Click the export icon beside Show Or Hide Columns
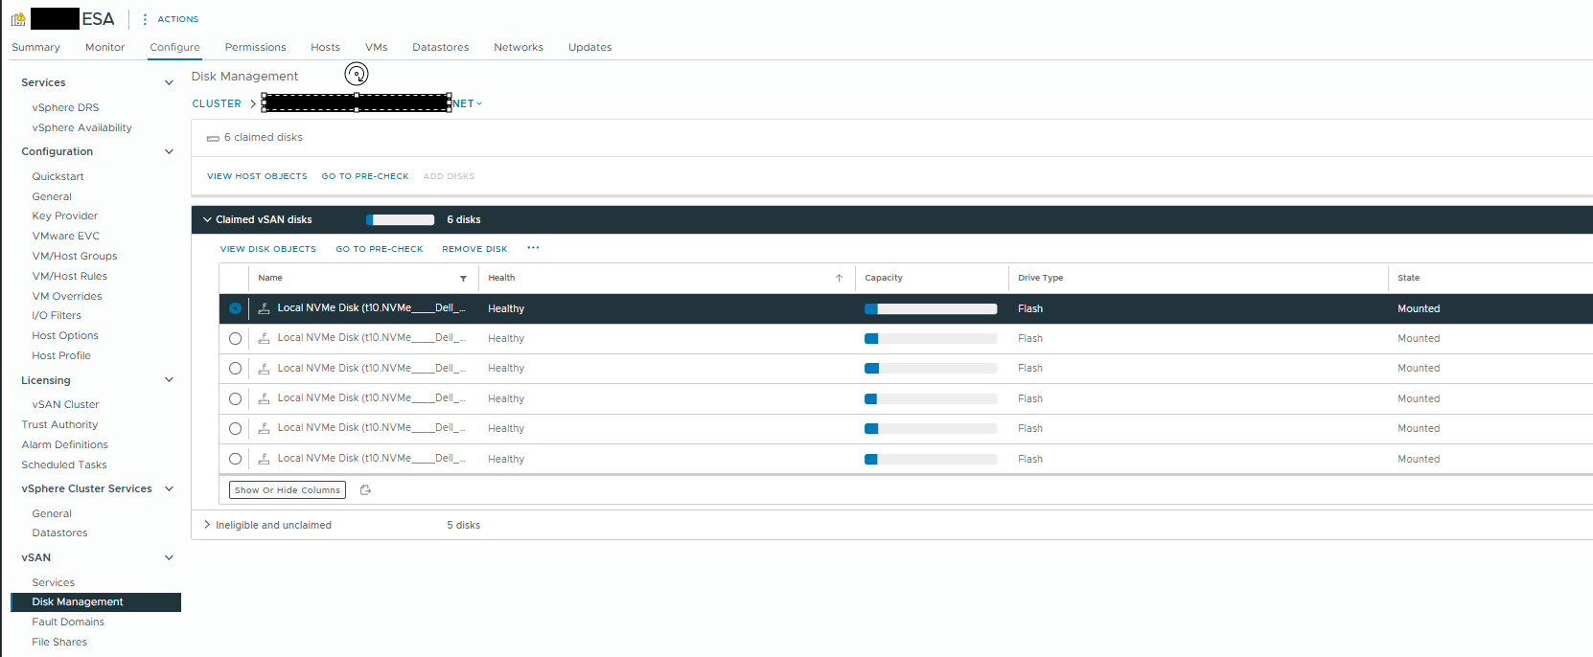Image resolution: width=1593 pixels, height=657 pixels. tap(365, 490)
